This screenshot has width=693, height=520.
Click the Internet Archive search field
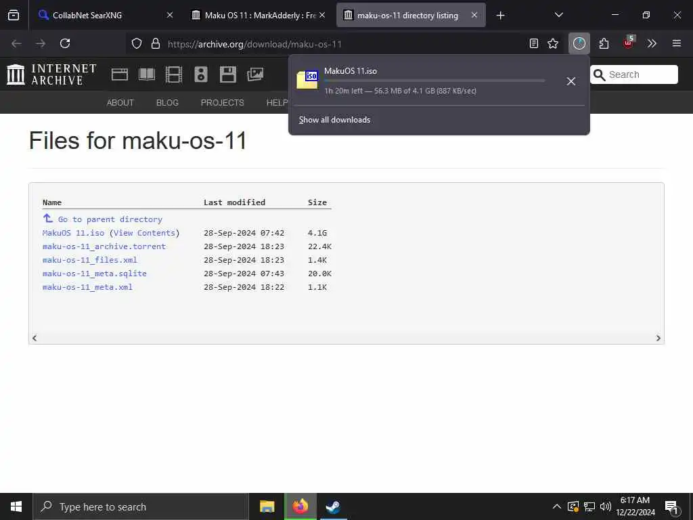tap(633, 74)
